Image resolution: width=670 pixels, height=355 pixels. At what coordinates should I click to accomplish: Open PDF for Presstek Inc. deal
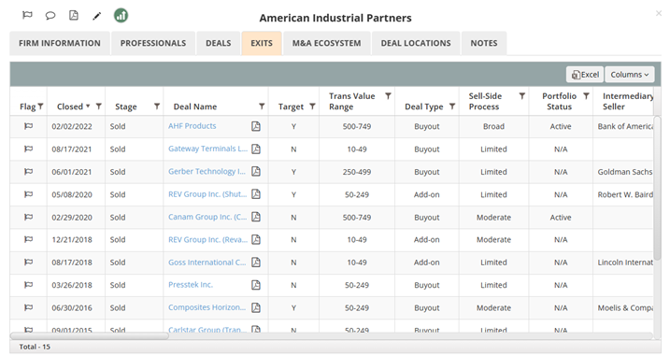256,285
